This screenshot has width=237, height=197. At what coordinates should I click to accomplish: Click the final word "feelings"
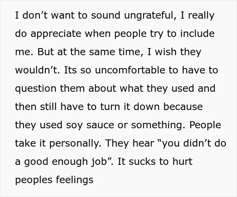coord(75,180)
